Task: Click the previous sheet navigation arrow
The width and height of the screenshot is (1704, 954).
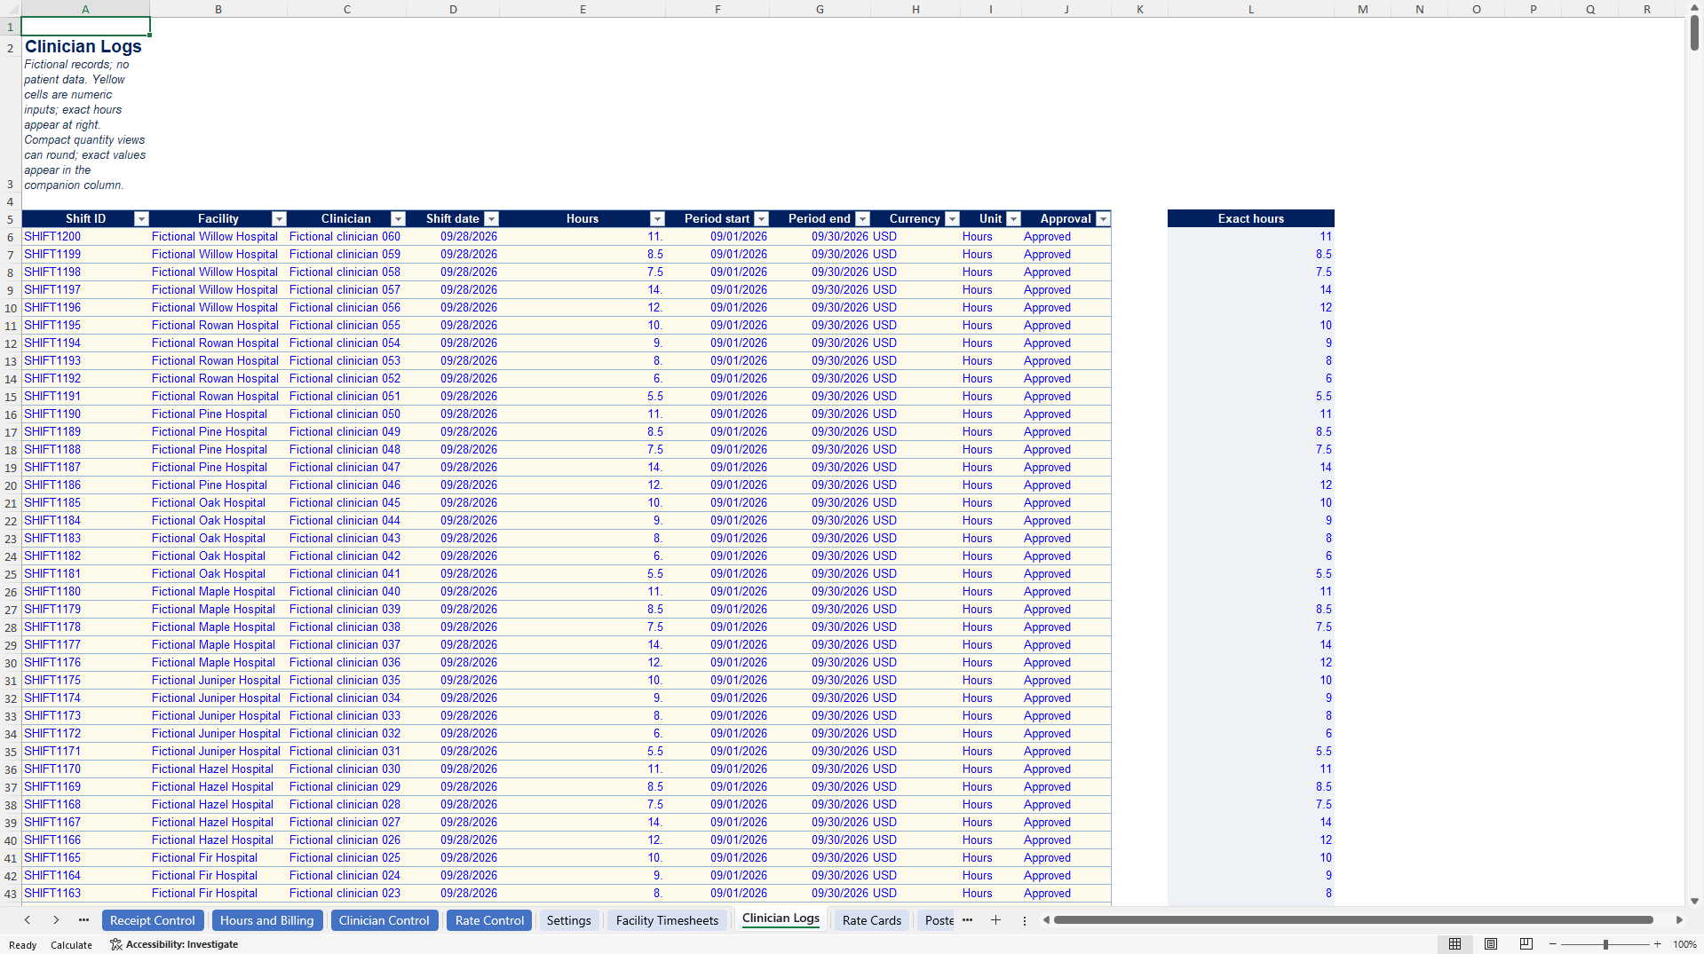Action: tap(28, 920)
